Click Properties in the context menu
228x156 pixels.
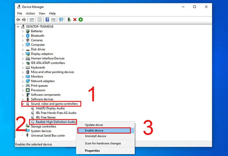click(92, 150)
